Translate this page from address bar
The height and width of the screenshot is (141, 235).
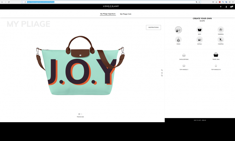point(197,2)
